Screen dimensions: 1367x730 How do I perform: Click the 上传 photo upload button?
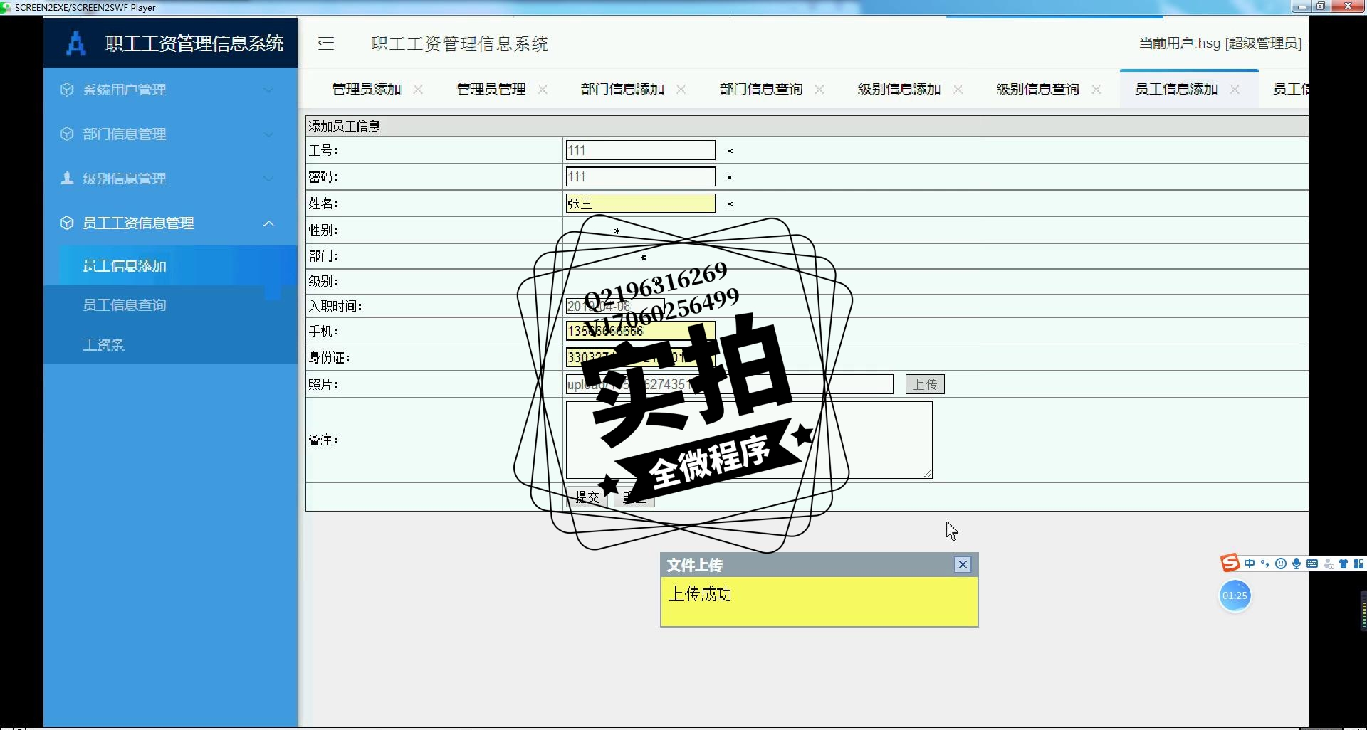click(925, 384)
